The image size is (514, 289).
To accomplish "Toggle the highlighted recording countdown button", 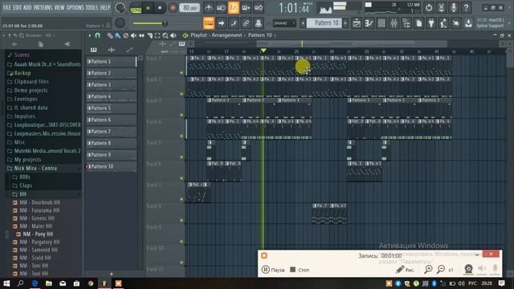I will (x=234, y=7).
